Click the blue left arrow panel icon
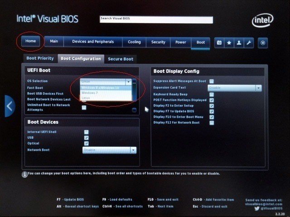Screen dimensions: 290x217 pos(10,106)
